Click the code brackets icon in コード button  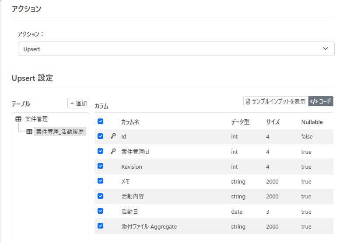point(314,101)
